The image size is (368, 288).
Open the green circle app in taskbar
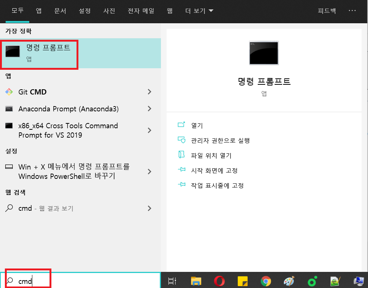(312, 281)
